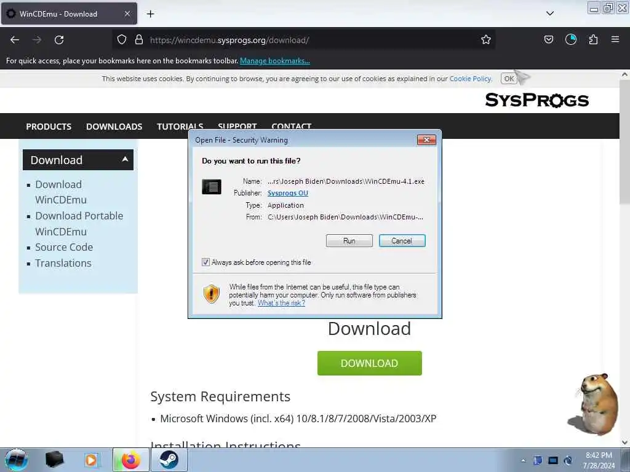Screen dimensions: 630x472
Task: Open the PRODUCTS menu
Action: 49,127
